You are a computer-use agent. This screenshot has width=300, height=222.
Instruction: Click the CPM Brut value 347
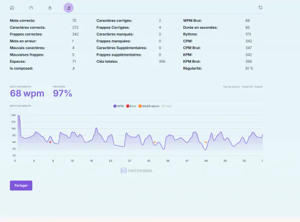coord(248,48)
